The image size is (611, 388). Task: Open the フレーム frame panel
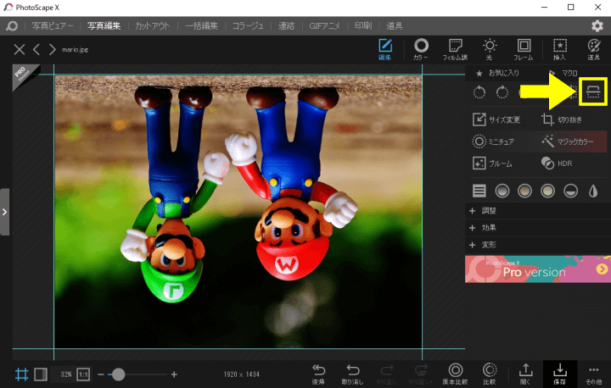point(524,49)
